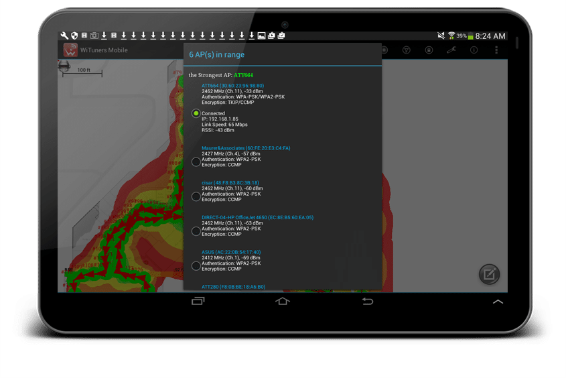The width and height of the screenshot is (566, 378).
Task: Tap the circular record icon in action bar
Action: [384, 50]
